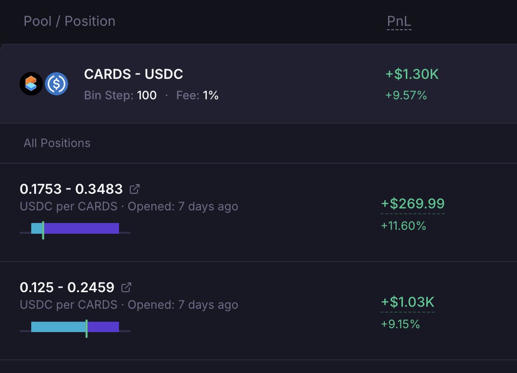Select the 0.1753 - 0.3483 price range
The width and height of the screenshot is (517, 373).
pyautogui.click(x=71, y=189)
